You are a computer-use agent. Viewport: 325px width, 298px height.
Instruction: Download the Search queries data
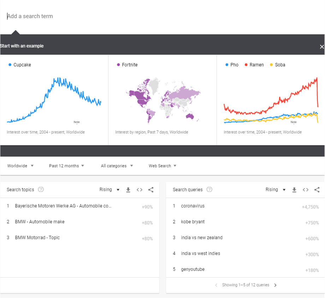tap(294, 190)
